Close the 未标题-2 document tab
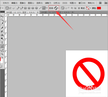The image size is (108, 97). pos(73,12)
